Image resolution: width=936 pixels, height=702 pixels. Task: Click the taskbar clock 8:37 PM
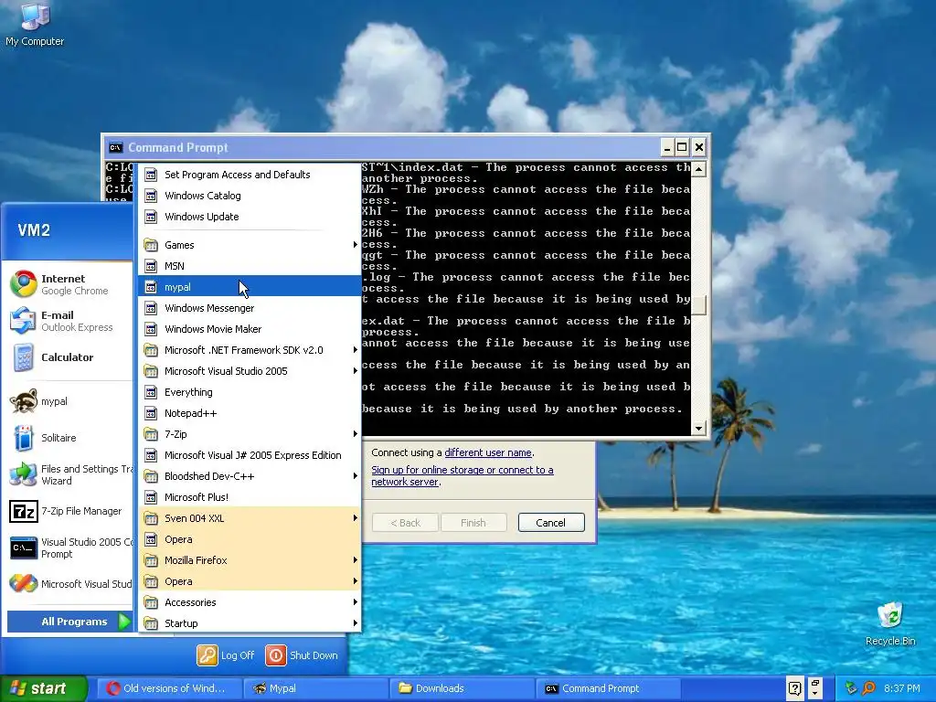[902, 688]
